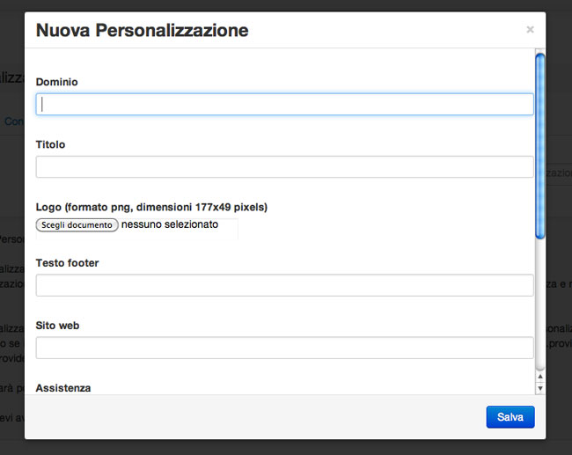Close the Nuova Personalizzazione dialog
This screenshot has width=572, height=455.
(x=530, y=30)
